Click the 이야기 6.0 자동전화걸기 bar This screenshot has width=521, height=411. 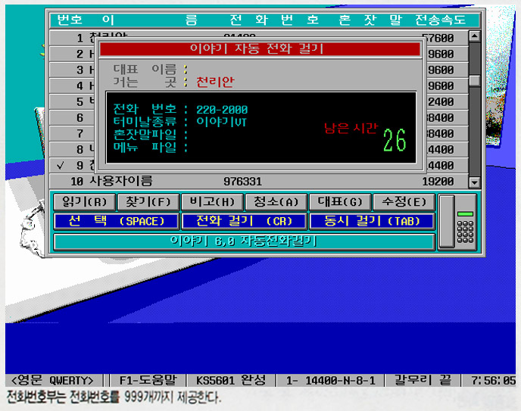[x=244, y=241]
